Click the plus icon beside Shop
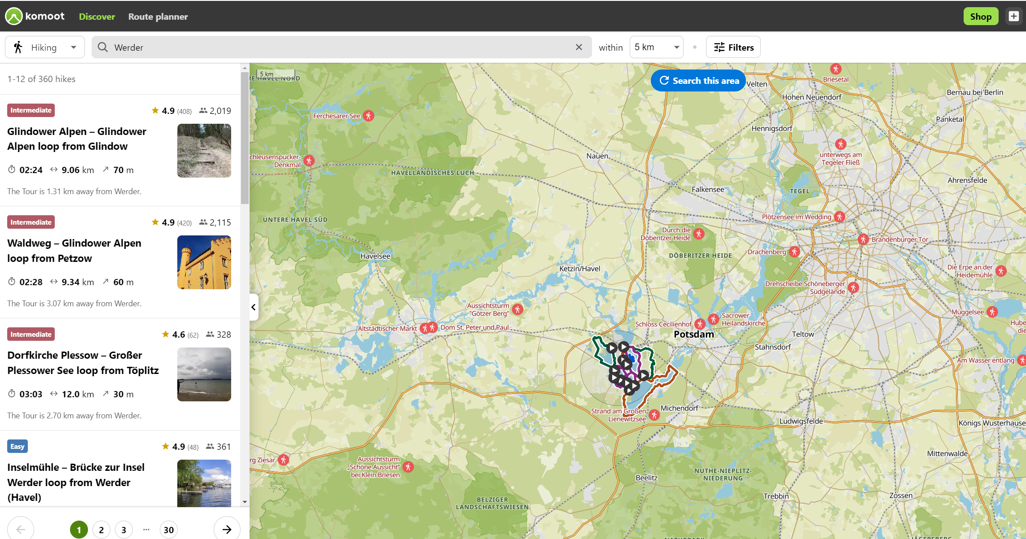 point(1013,16)
